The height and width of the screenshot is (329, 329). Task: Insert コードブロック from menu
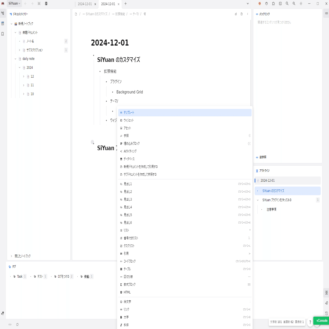tap(185, 261)
